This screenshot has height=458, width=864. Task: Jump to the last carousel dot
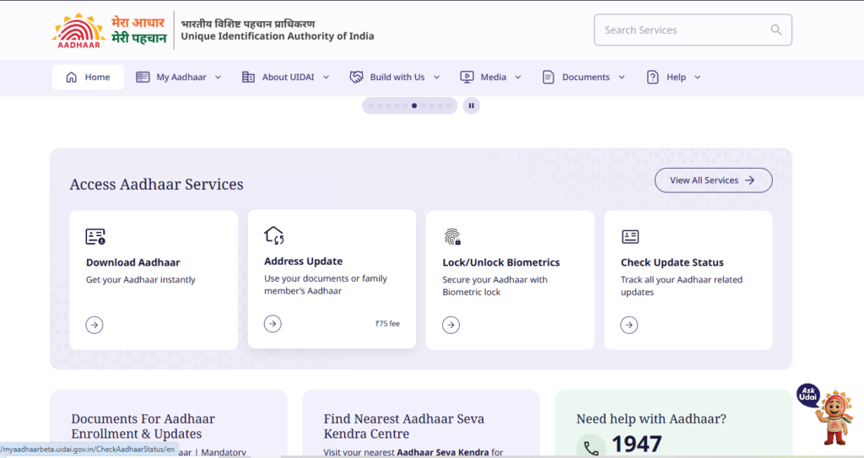pyautogui.click(x=449, y=105)
